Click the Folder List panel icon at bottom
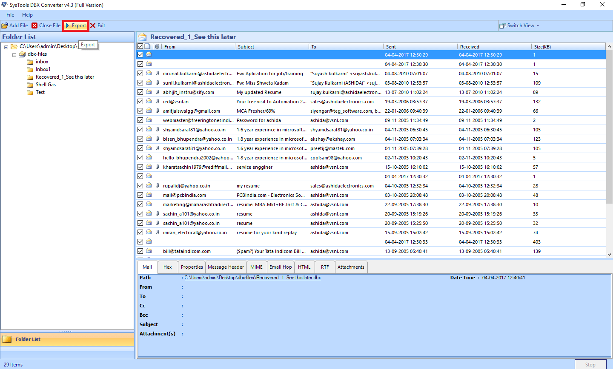The image size is (613, 369). point(7,339)
